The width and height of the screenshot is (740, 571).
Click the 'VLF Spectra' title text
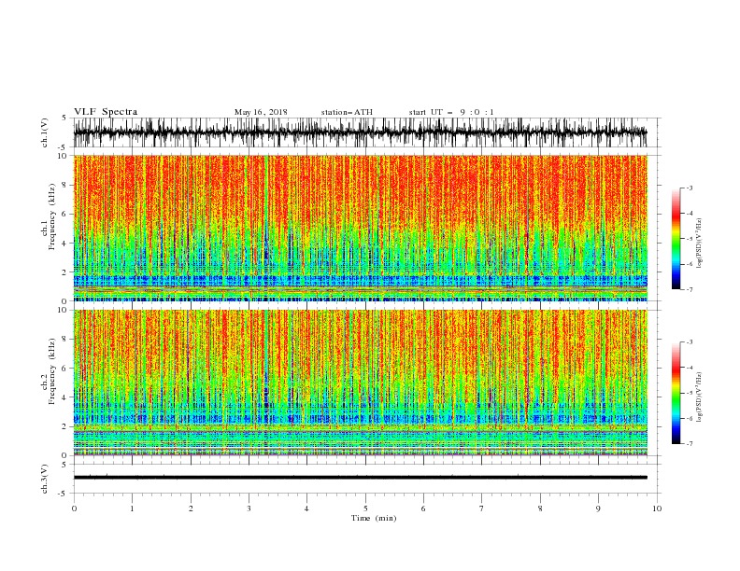106,112
